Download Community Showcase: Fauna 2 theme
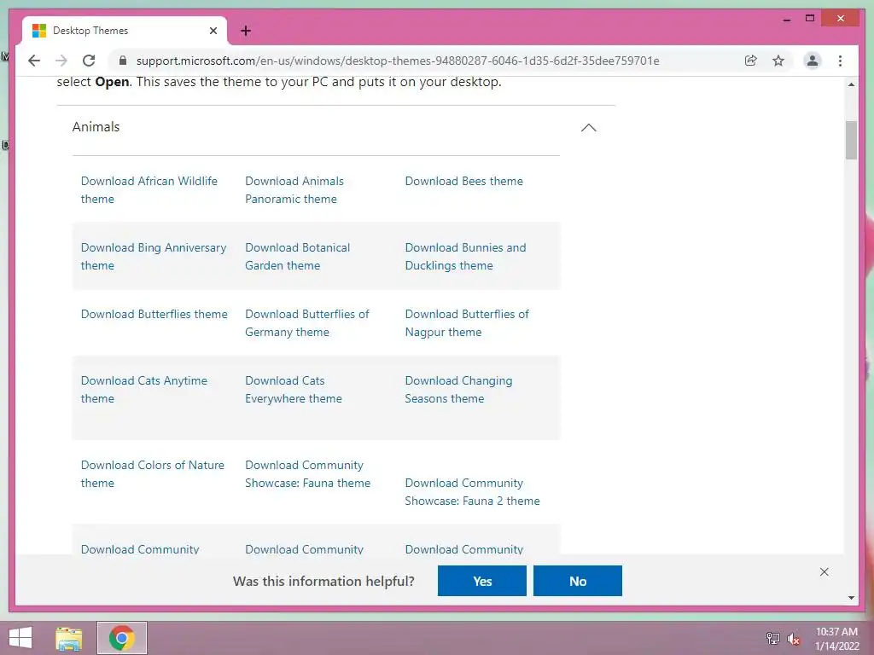The image size is (874, 655). coord(472,492)
